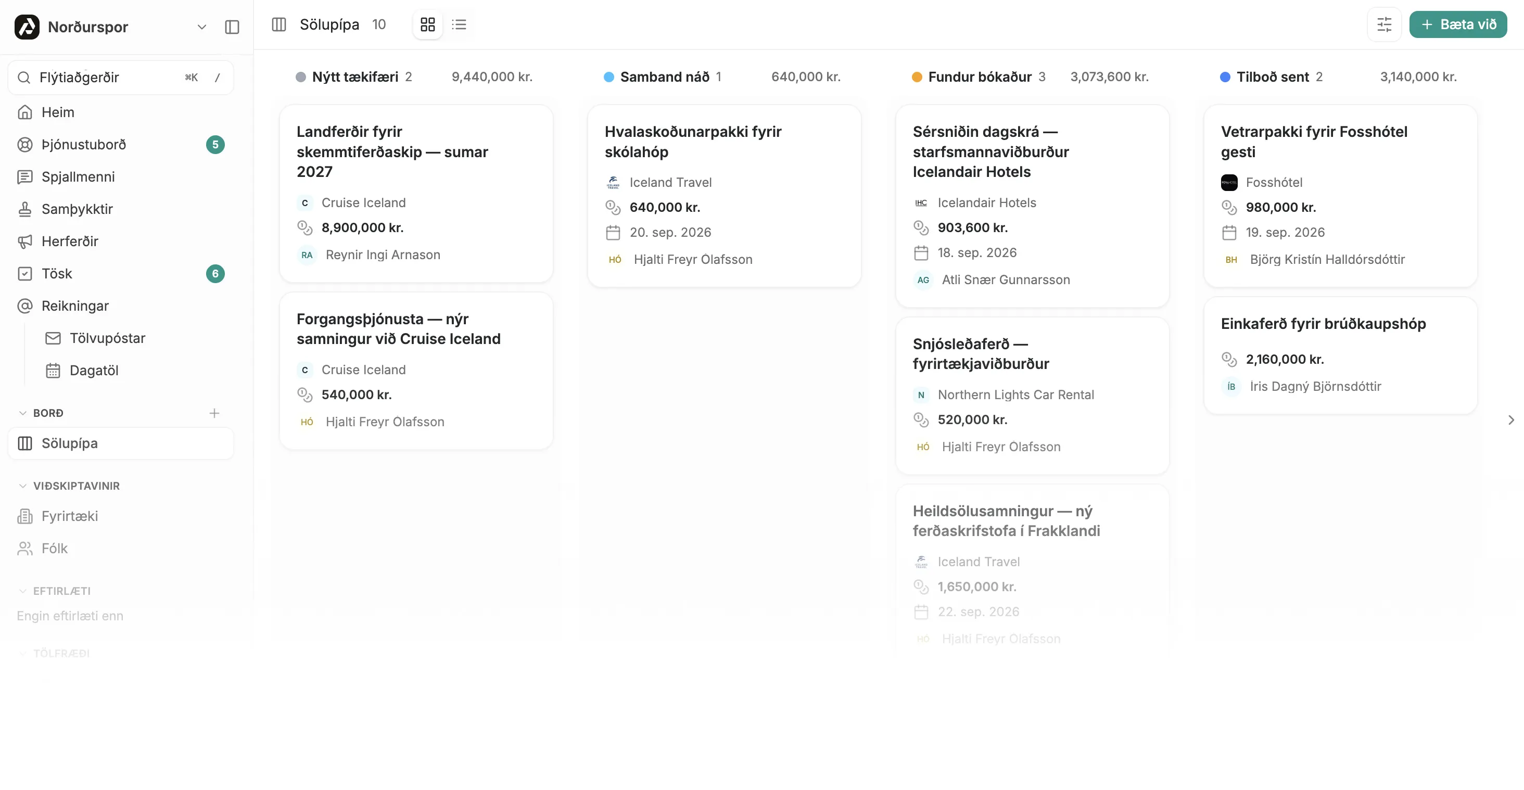Click the Tilboð sent blue status dot

pos(1225,77)
